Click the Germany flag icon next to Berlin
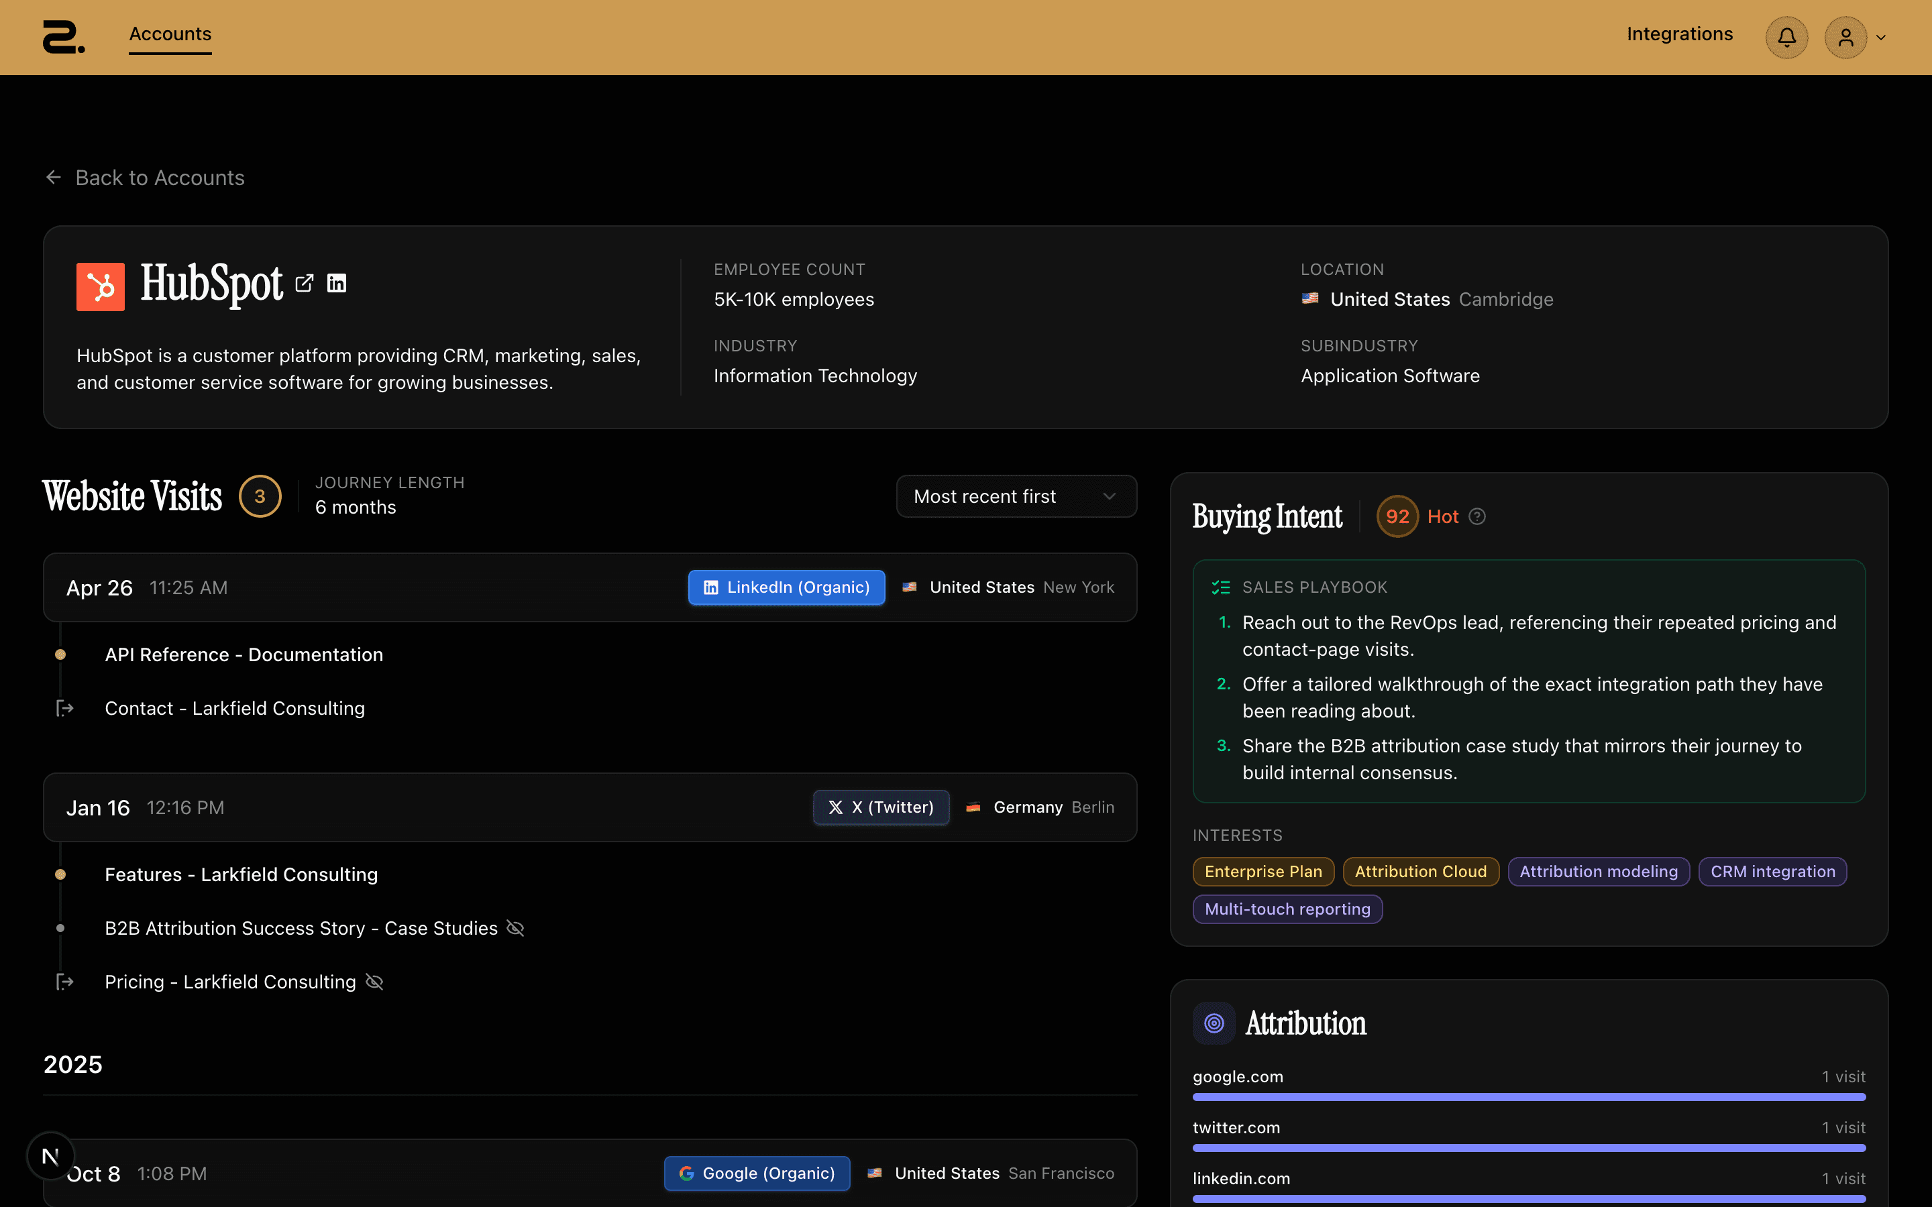This screenshot has width=1932, height=1207. (x=973, y=807)
